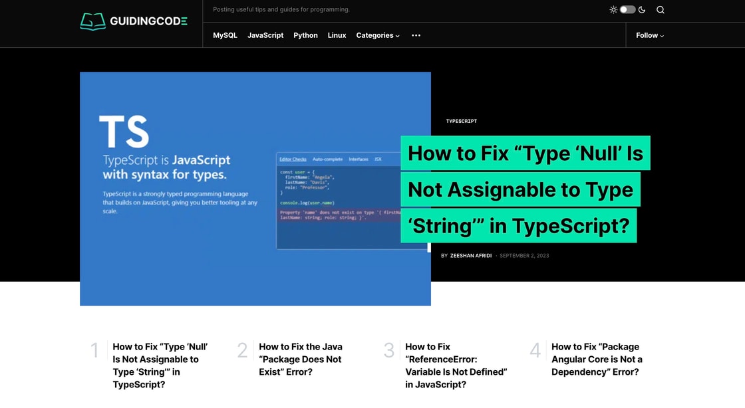Open the featured 'Type Null' article headline
Image resolution: width=745 pixels, height=408 pixels.
click(x=524, y=189)
